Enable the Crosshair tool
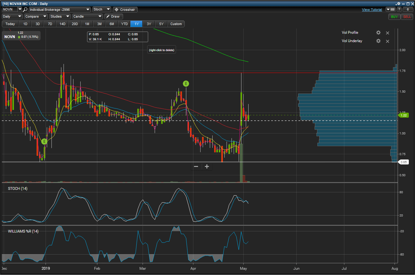415x275 pixels. coord(125,10)
